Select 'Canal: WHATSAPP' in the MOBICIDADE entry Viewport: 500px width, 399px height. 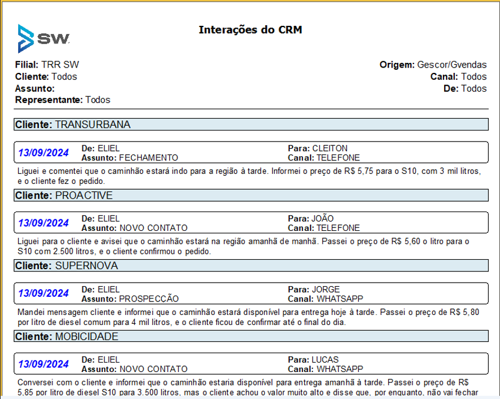pyautogui.click(x=325, y=369)
